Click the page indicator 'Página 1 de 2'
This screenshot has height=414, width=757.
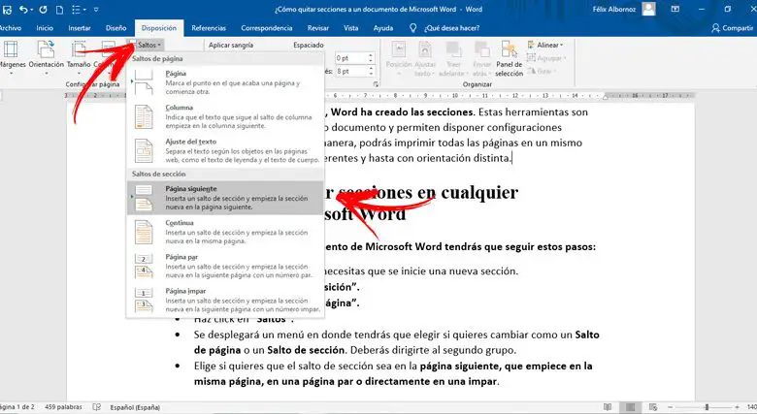(x=16, y=407)
